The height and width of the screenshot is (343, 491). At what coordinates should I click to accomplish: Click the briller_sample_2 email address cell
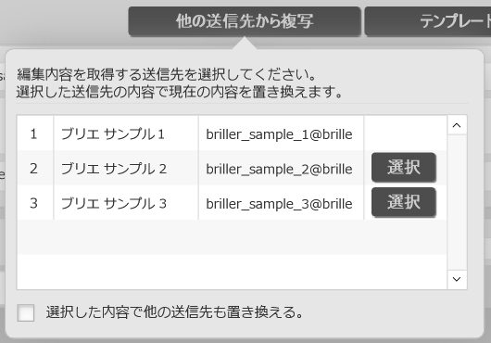tap(282, 169)
